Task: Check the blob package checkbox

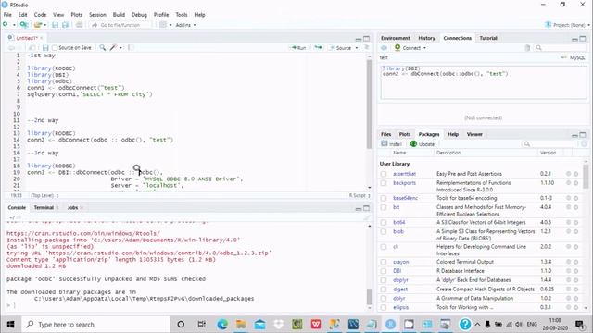Action: click(384, 232)
